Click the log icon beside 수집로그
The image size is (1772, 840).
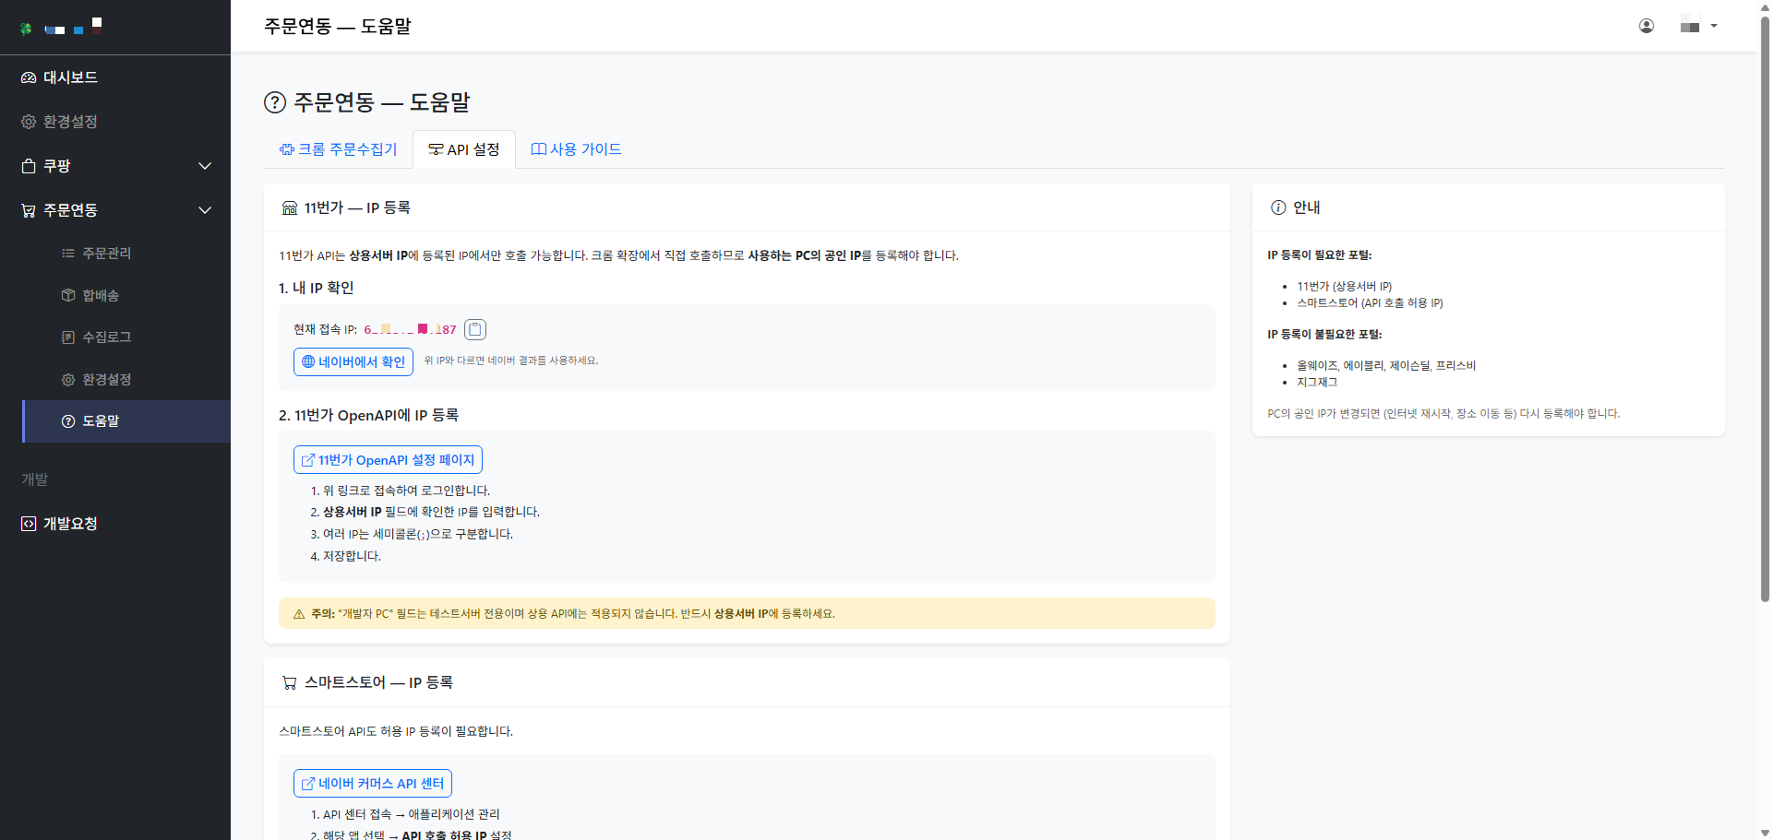pyautogui.click(x=68, y=337)
